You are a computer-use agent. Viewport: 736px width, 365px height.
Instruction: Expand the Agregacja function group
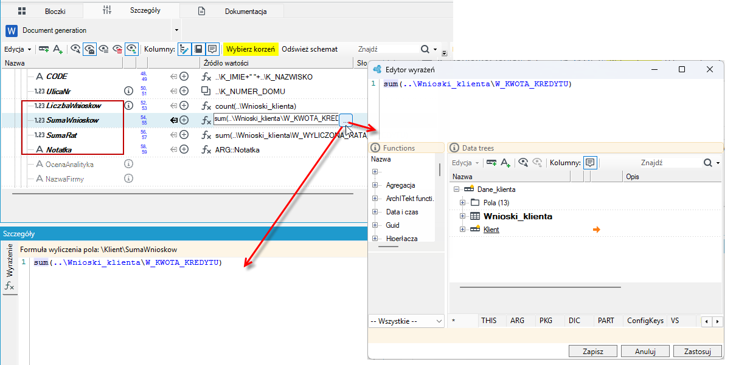tap(375, 185)
